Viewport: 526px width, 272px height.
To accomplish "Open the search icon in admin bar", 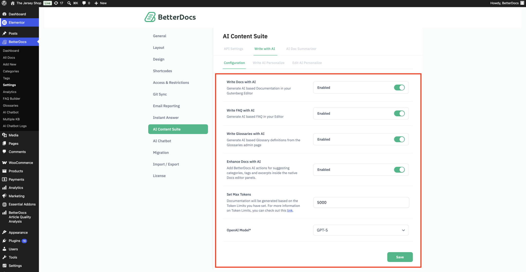I will (69, 3).
